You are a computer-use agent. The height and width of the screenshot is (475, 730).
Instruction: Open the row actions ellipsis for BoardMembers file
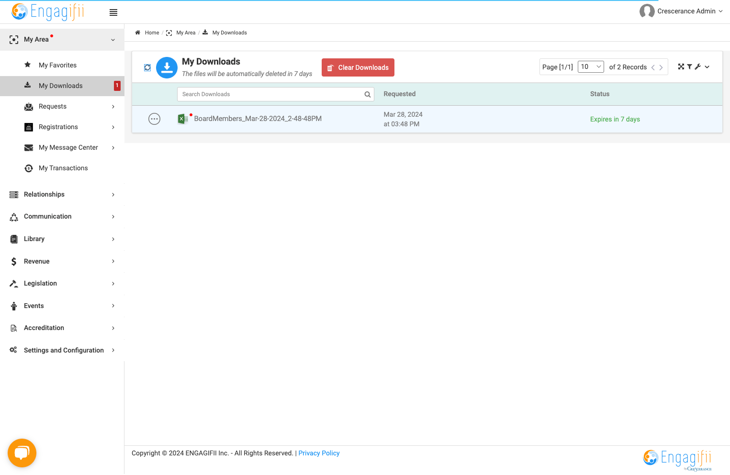pyautogui.click(x=154, y=119)
